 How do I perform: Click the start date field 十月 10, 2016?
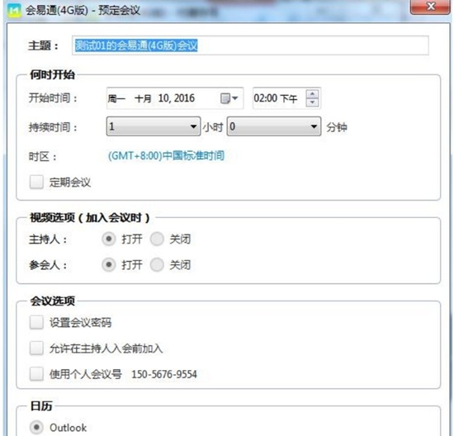pos(175,98)
